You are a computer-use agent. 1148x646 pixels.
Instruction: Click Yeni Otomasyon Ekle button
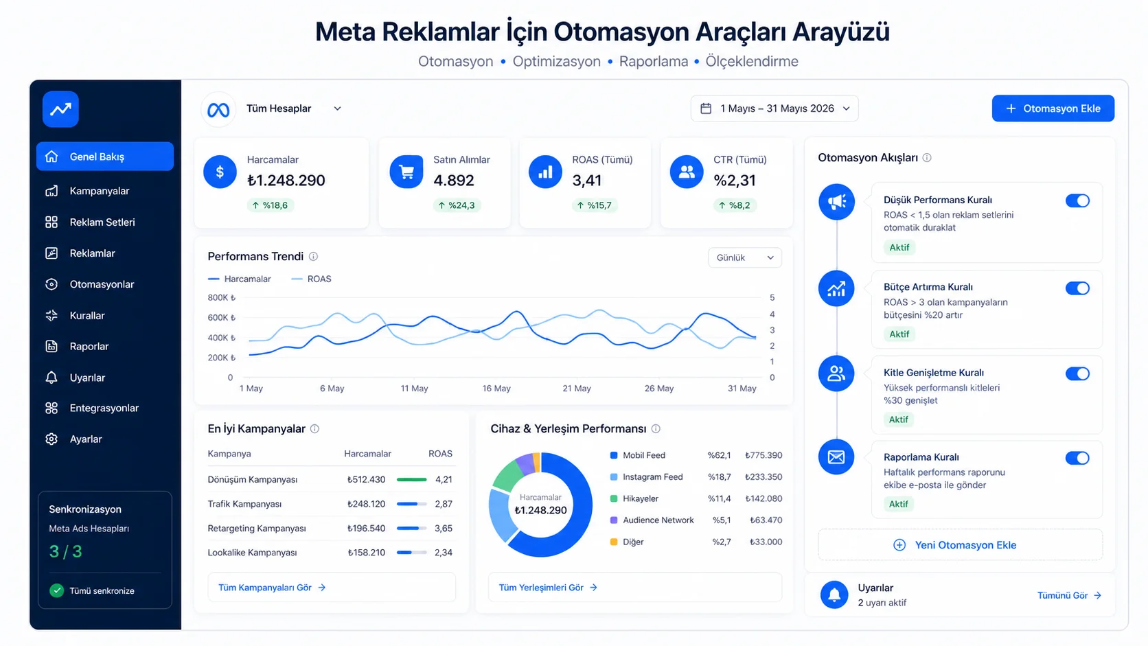960,545
